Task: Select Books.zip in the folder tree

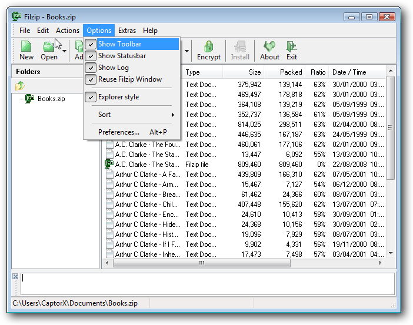Action: click(51, 99)
